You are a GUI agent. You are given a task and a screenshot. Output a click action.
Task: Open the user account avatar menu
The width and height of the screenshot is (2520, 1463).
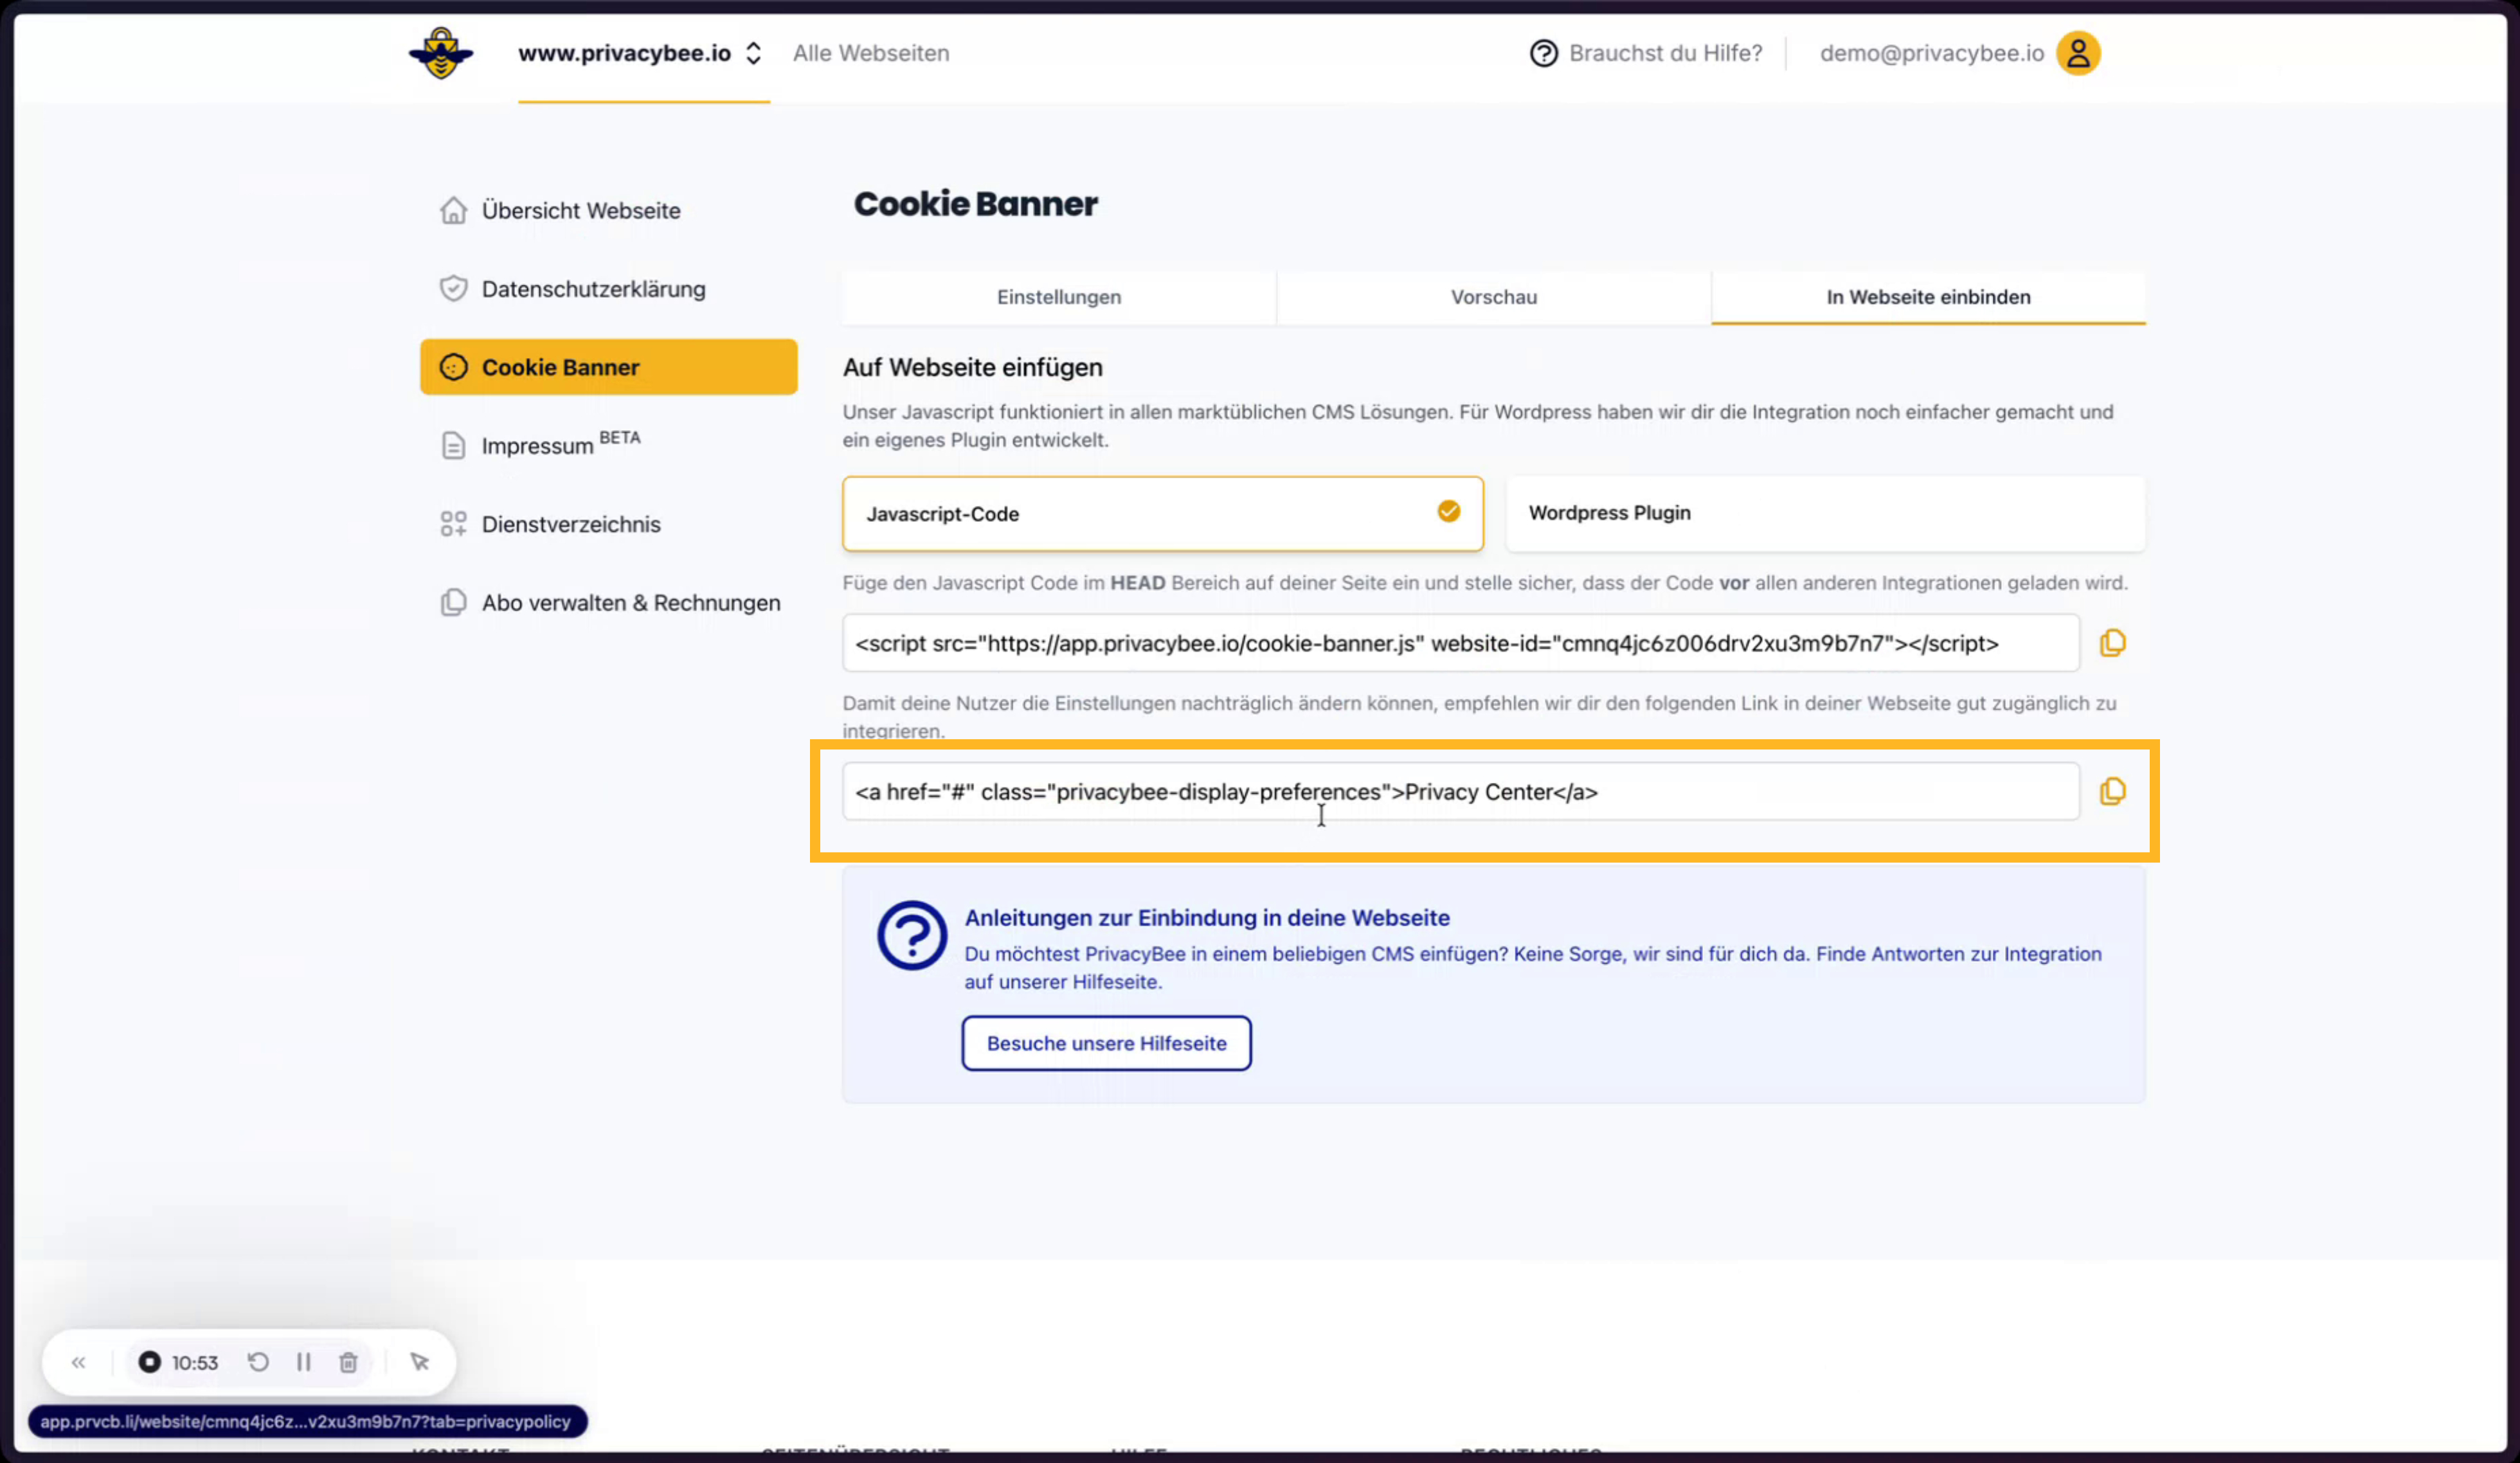[x=2078, y=53]
